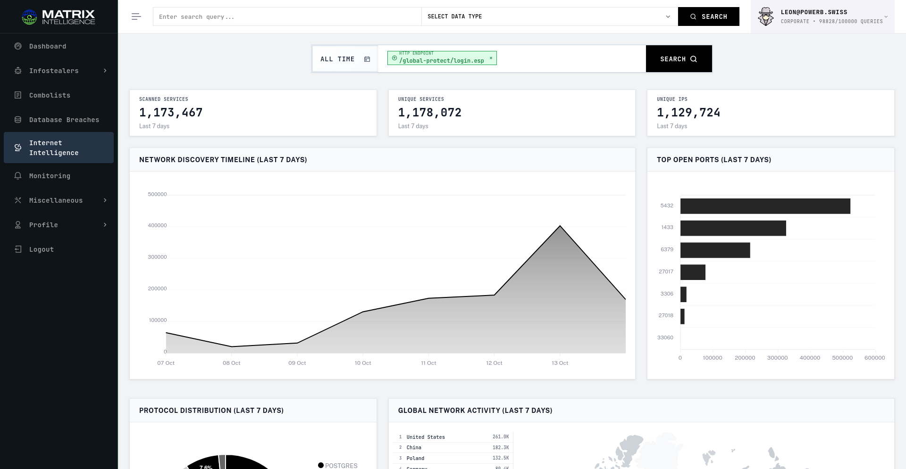Open the Internet Intelligence menu item

54,148
